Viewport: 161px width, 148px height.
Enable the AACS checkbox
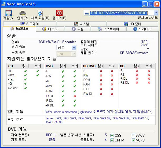pyautogui.click(x=133, y=135)
